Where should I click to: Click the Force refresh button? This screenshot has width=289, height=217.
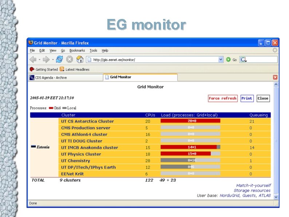[223, 98]
